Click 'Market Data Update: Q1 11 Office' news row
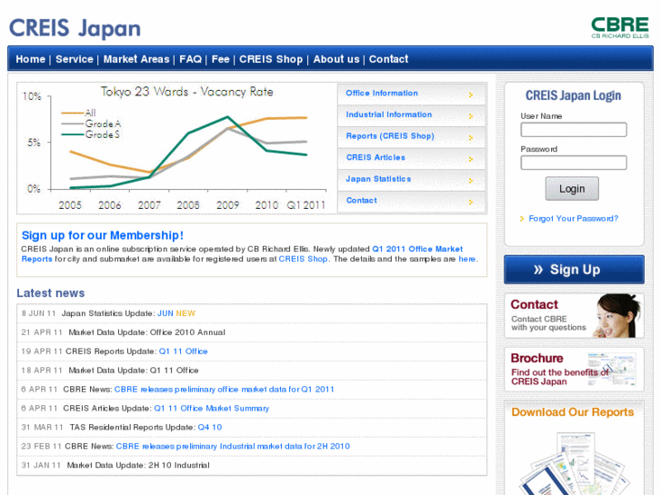 coord(252,371)
